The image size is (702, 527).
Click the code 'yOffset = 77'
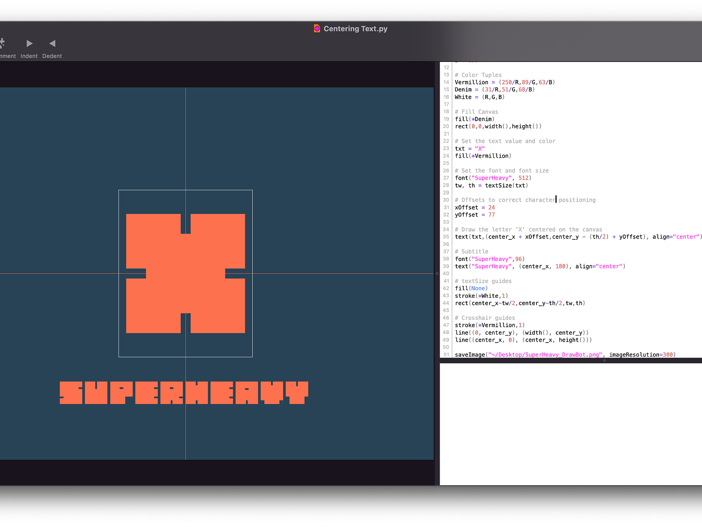pyautogui.click(x=475, y=215)
